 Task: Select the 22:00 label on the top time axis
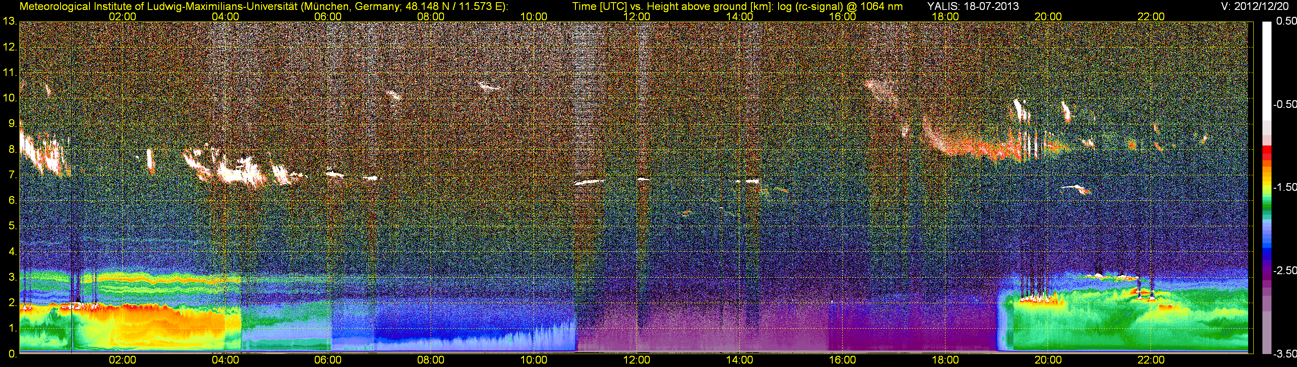pyautogui.click(x=1151, y=16)
